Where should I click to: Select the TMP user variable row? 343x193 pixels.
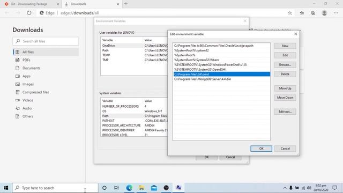point(134,60)
